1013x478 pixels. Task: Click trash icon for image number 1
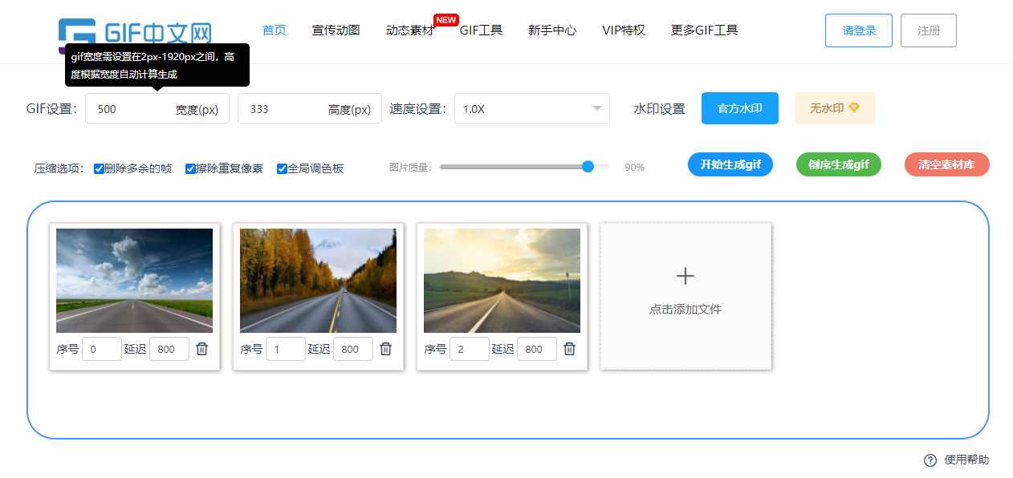[386, 349]
